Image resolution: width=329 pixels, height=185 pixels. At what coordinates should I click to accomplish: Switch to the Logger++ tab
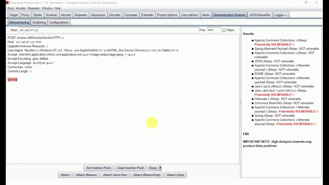click(x=280, y=15)
